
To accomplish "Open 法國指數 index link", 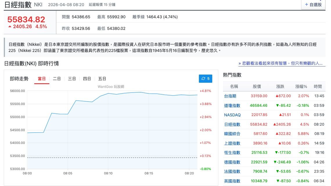I will (232, 171).
